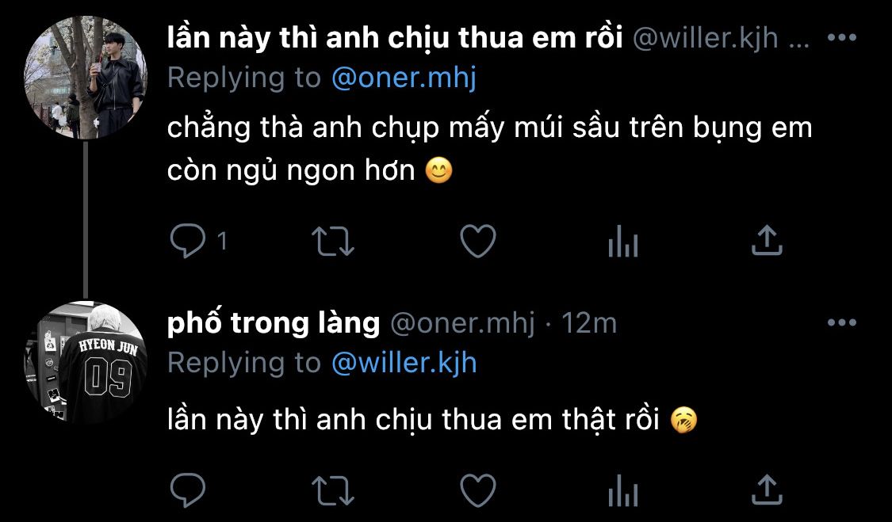Retweet the willer.kjh reply about sleeping
The height and width of the screenshot is (522, 892).
(333, 241)
